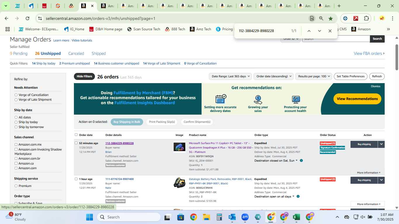The width and height of the screenshot is (399, 224).
Task: Switch to Pending orders tab
Action: click(19, 53)
